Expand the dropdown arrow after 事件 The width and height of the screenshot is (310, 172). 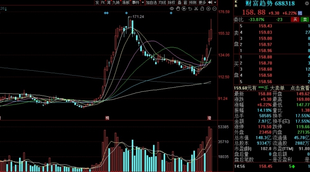point(143,2)
